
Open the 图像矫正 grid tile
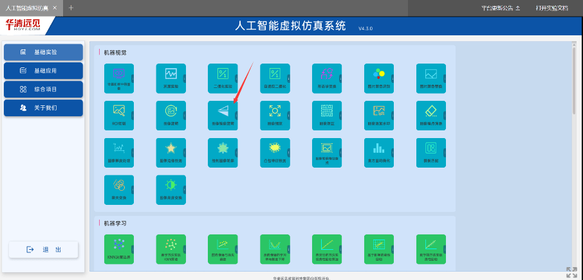pyautogui.click(x=327, y=116)
